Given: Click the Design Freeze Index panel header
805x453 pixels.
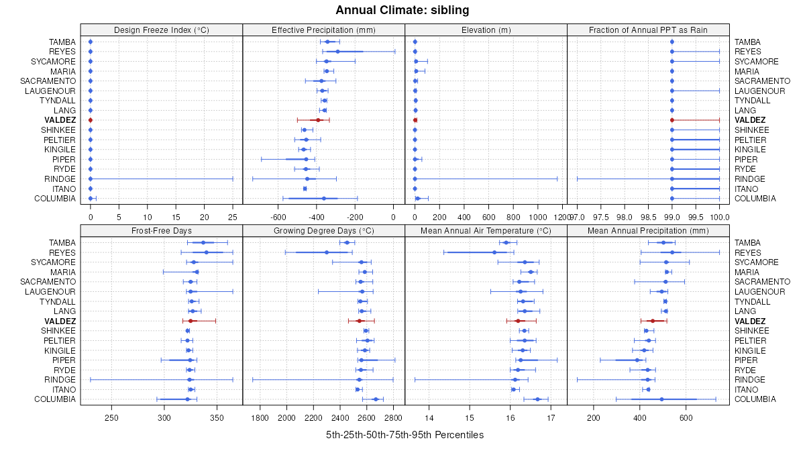Looking at the screenshot, I should click(x=161, y=30).
